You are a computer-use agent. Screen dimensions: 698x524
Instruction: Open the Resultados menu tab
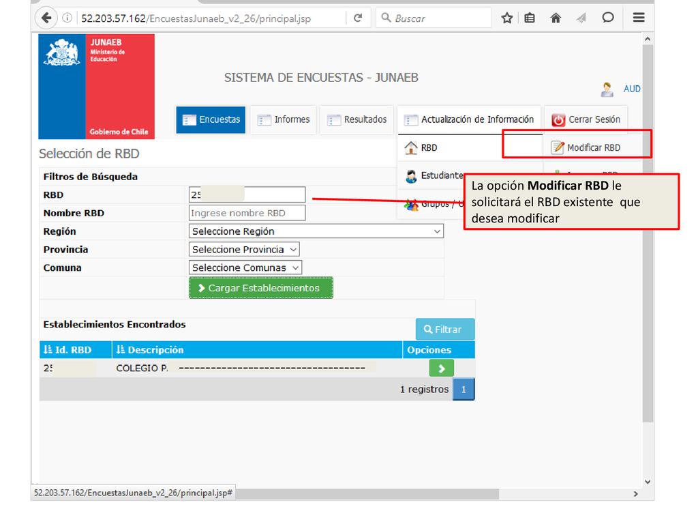point(356,120)
